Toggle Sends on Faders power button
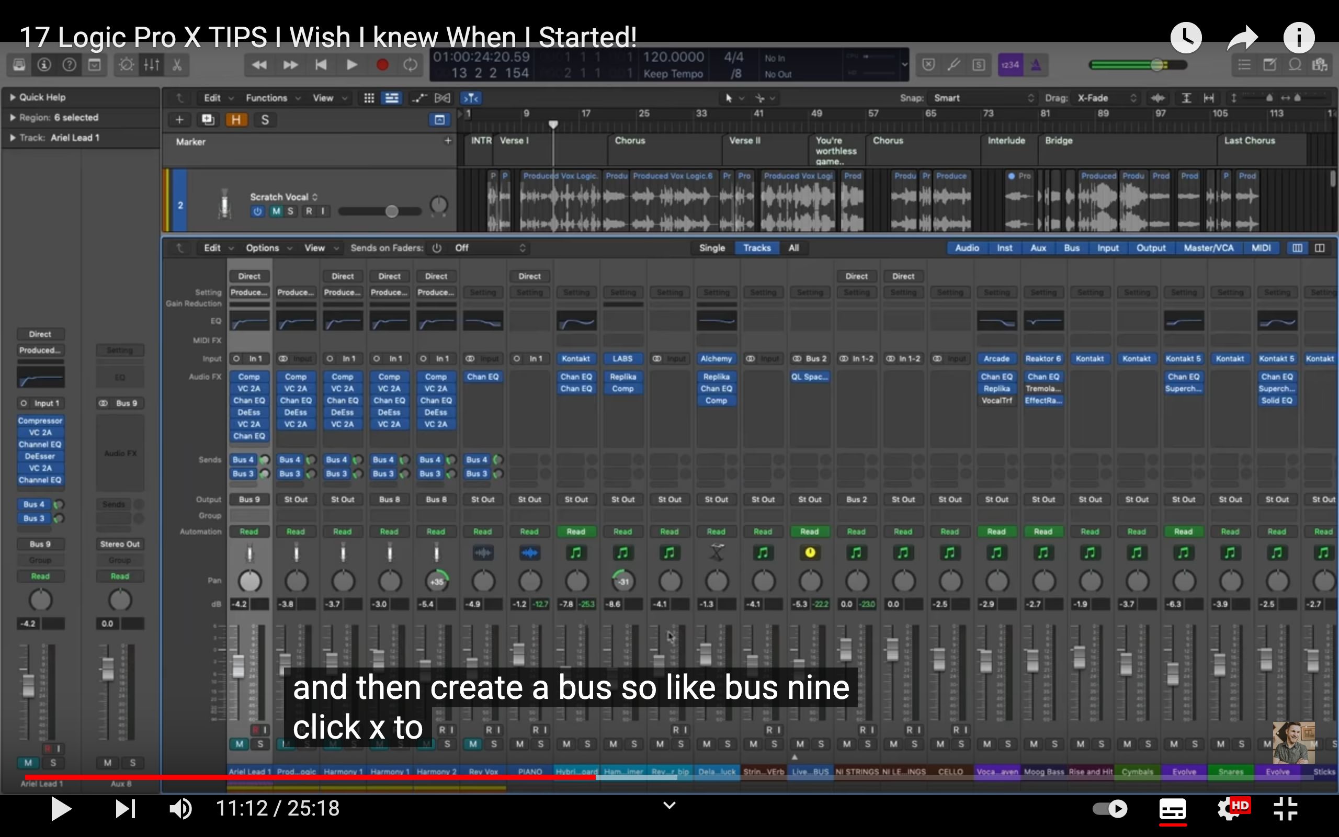1339x837 pixels. coord(437,247)
